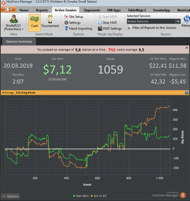Expand the Options panel at bottom
Viewport: 190px width, 201px height.
pyautogui.click(x=10, y=196)
